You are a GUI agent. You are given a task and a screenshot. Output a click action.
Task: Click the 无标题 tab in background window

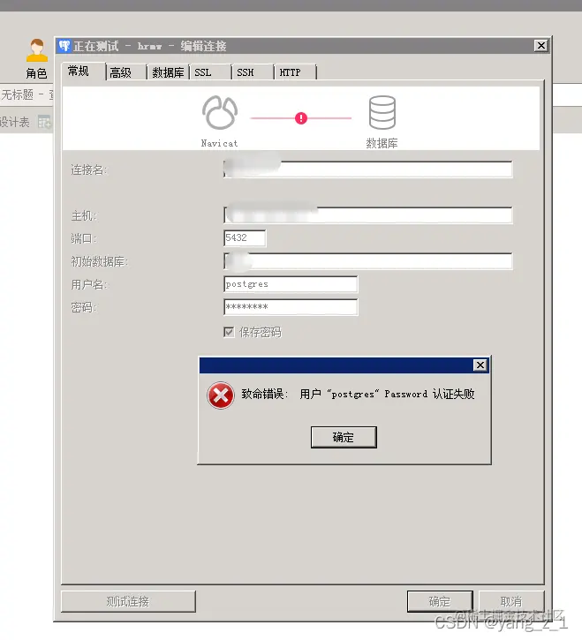26,94
